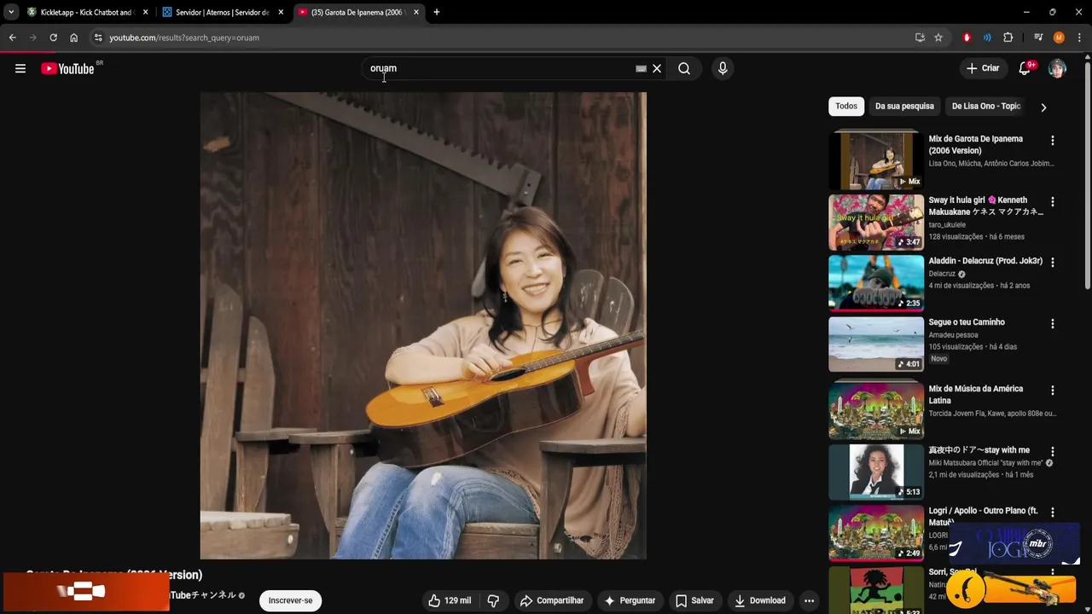1092x614 pixels.
Task: Open Mix de Garota De Ipanema thumbnail
Action: [x=876, y=159]
